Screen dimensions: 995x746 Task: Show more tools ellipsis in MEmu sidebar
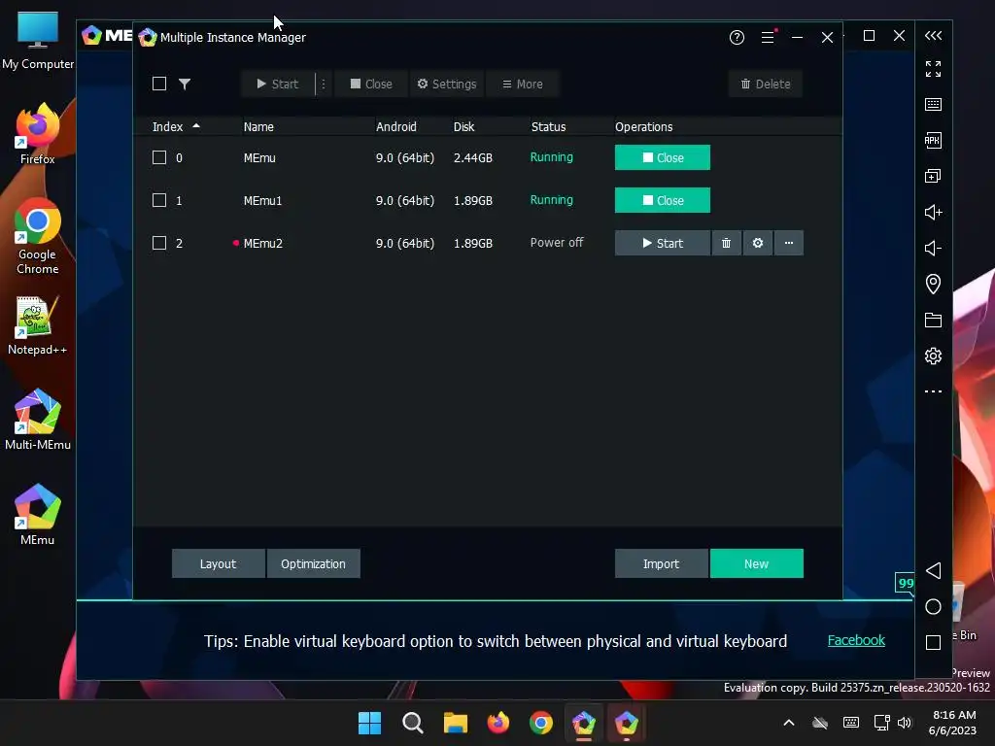(933, 391)
